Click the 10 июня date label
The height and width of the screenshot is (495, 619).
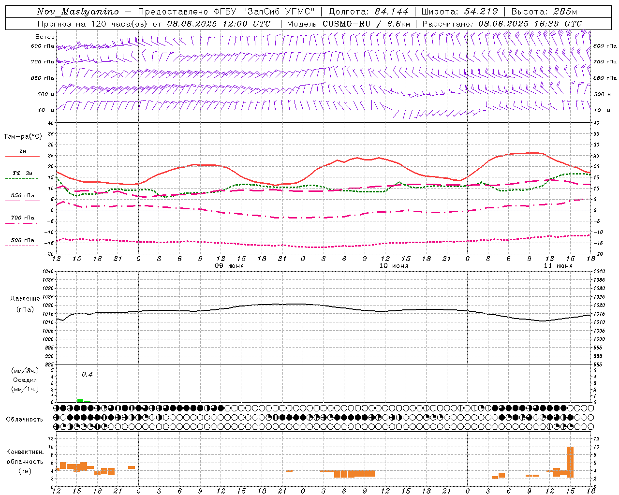[x=393, y=266]
